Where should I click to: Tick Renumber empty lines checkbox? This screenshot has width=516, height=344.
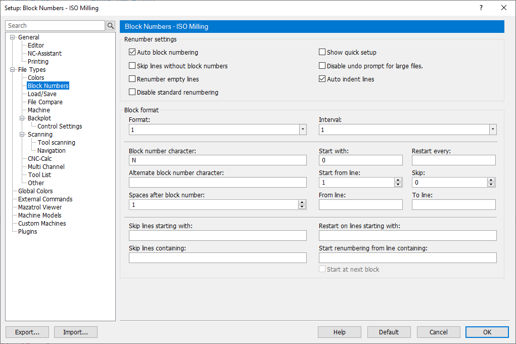pos(132,79)
